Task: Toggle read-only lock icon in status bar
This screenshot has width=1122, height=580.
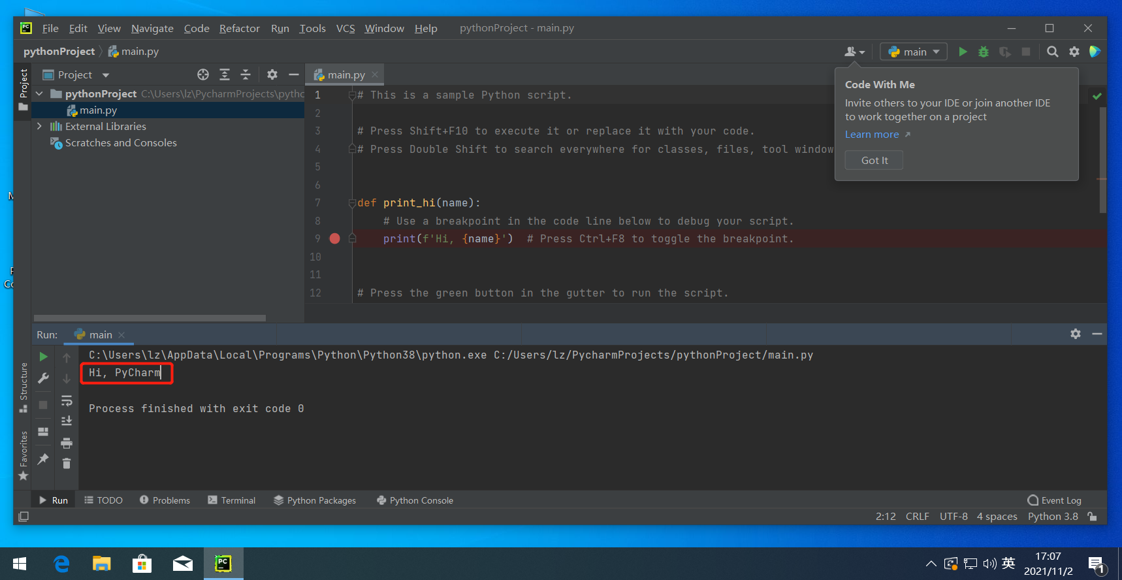Action: 1093,517
